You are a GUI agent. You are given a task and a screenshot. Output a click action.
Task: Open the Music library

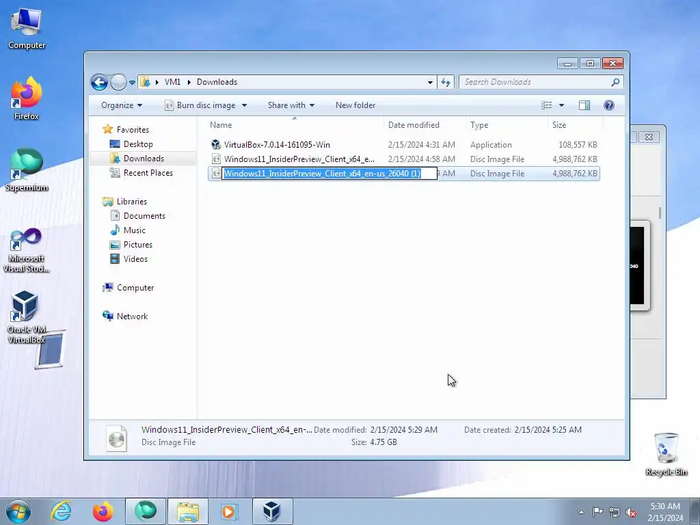[135, 230]
